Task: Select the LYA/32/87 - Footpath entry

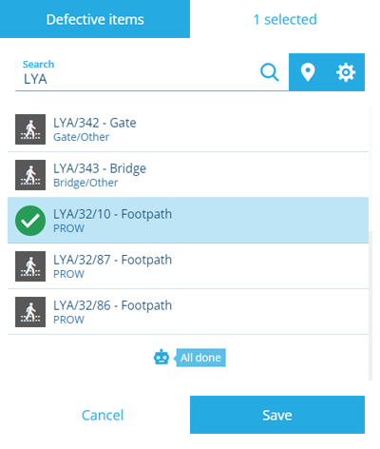Action: coord(188,266)
